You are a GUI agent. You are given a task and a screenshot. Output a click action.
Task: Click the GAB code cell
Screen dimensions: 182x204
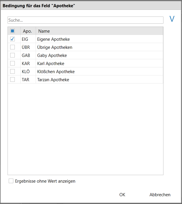26,55
